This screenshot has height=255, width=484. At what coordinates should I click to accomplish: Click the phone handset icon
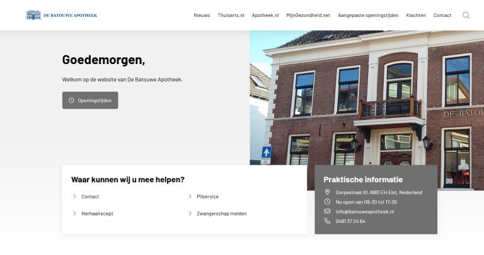pos(327,221)
